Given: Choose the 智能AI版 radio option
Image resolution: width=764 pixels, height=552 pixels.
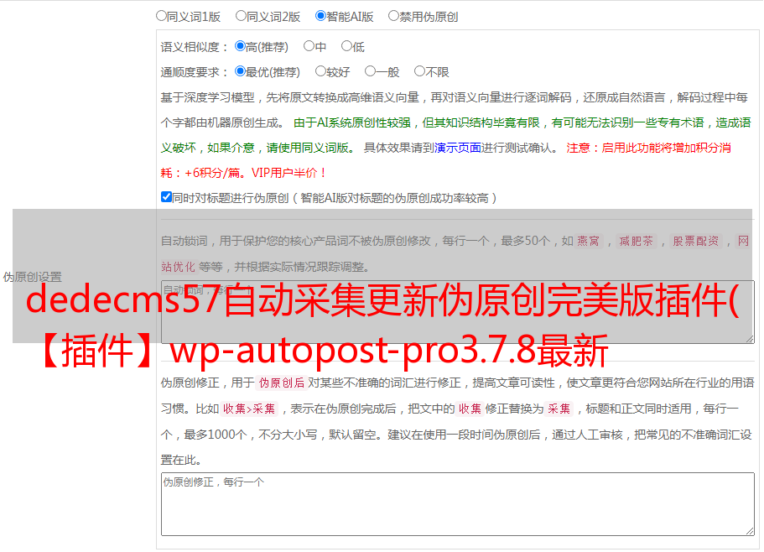Looking at the screenshot, I should [x=320, y=16].
